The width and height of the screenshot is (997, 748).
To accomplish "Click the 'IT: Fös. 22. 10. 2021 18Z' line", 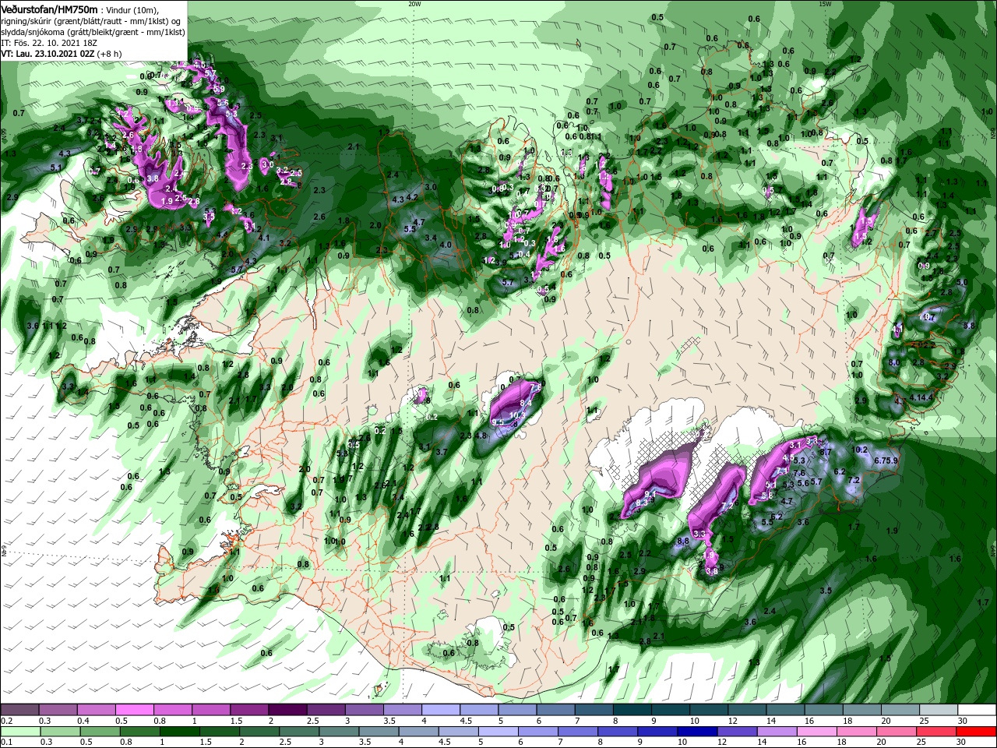I will pos(48,43).
